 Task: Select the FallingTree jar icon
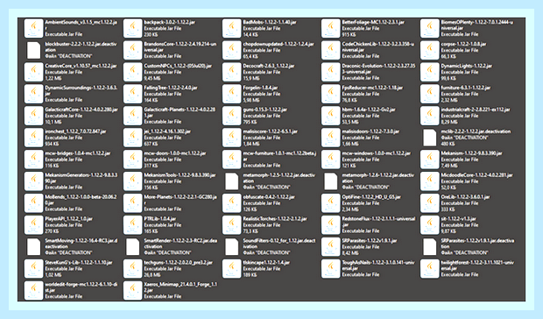[x=132, y=94]
